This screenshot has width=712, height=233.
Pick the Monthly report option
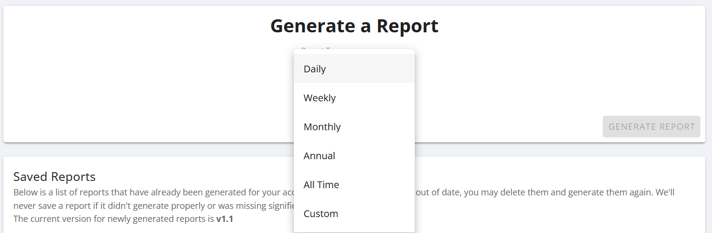[354, 126]
